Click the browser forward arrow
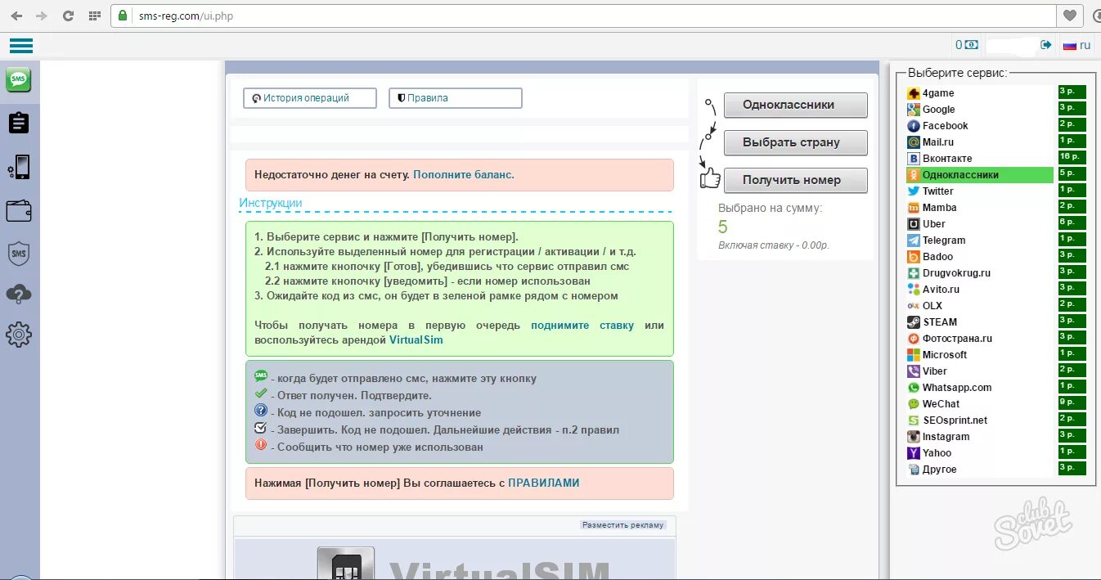The width and height of the screenshot is (1101, 580). (x=42, y=16)
